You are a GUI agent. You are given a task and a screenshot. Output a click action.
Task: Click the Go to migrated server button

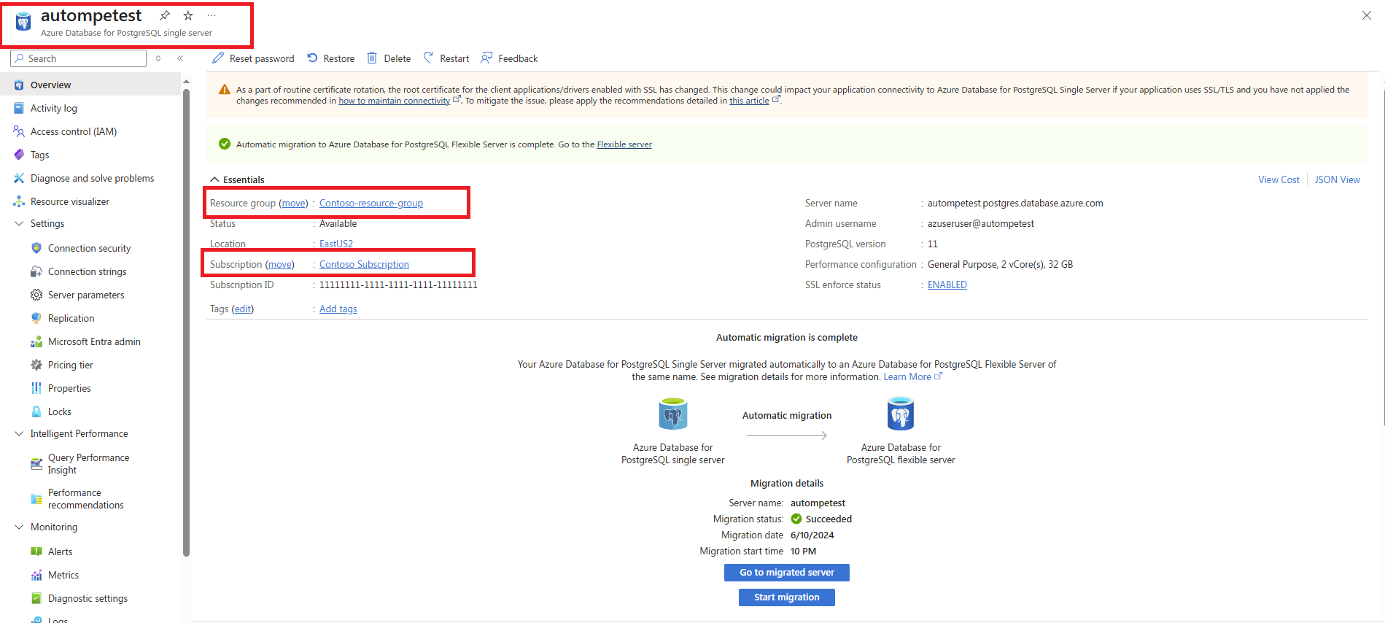787,573
